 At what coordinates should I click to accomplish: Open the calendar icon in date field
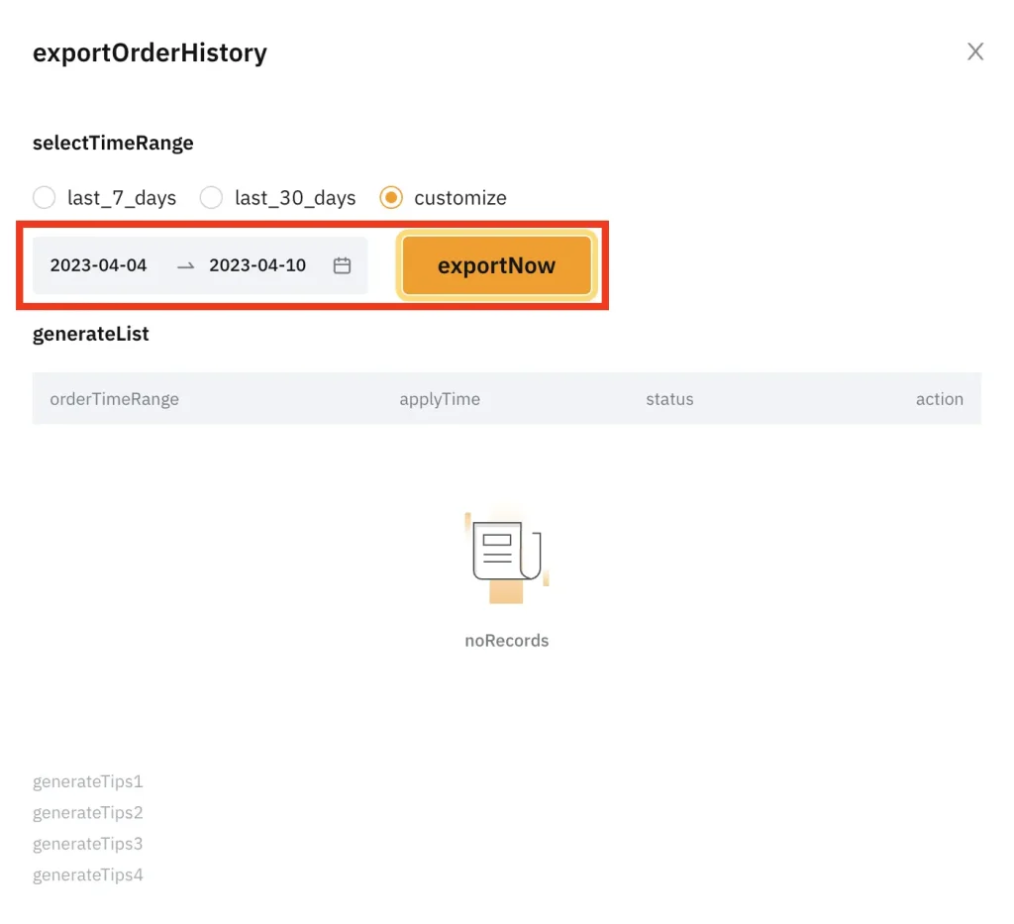pos(342,265)
